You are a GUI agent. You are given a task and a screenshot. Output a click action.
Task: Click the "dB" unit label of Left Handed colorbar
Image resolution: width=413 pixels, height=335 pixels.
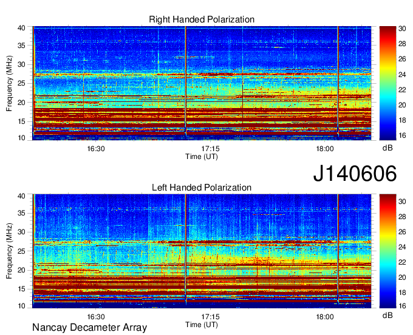pyautogui.click(x=387, y=316)
